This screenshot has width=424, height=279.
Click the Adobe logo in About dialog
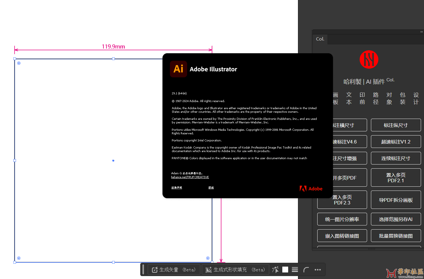coord(311,189)
